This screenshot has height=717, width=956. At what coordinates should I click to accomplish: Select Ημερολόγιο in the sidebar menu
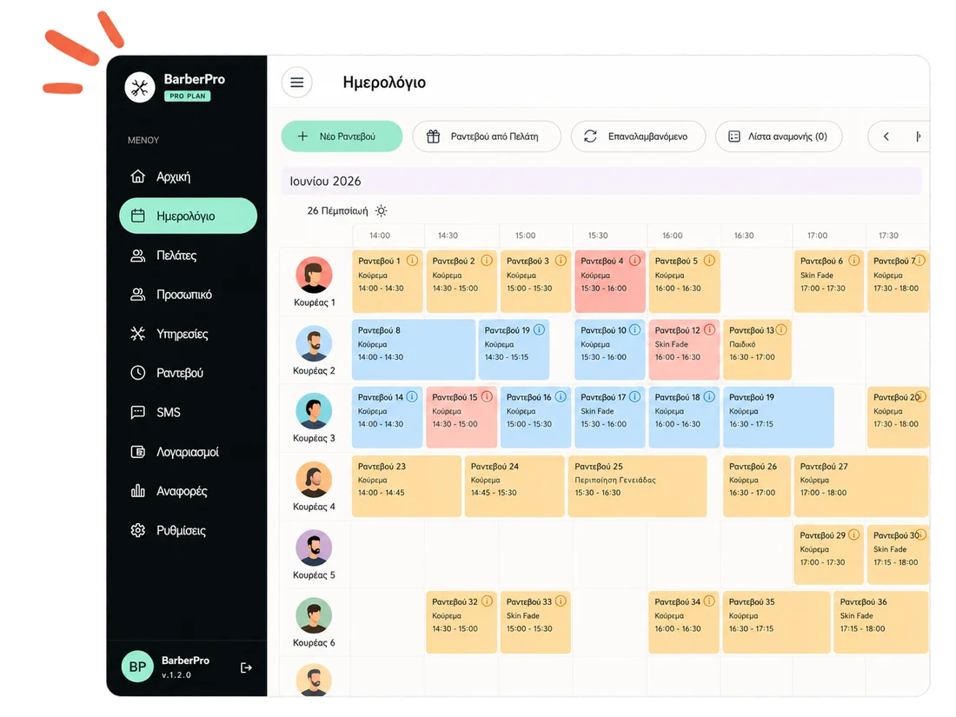(188, 216)
